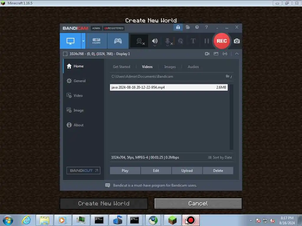
Task: Open General settings in sidebar
Action: click(83, 81)
